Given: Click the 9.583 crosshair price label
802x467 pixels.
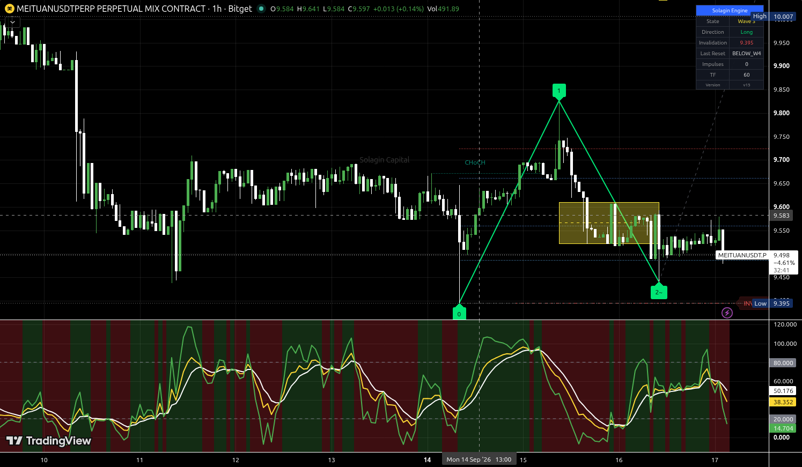Looking at the screenshot, I should point(781,216).
